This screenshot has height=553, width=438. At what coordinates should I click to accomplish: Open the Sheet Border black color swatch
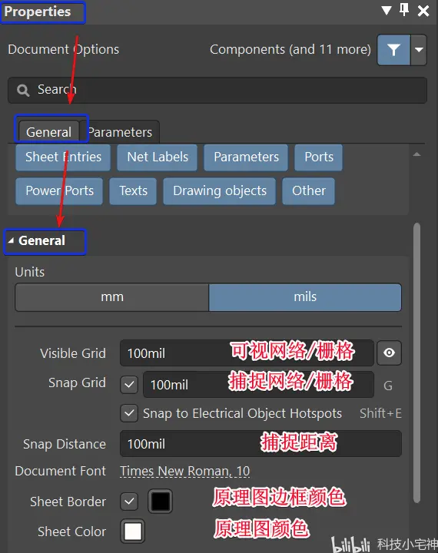point(161,501)
